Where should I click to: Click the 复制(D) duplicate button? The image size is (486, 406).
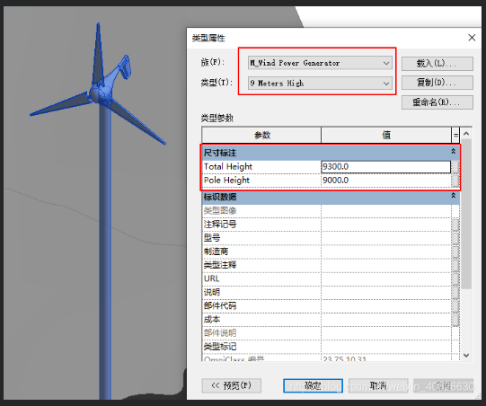click(437, 83)
